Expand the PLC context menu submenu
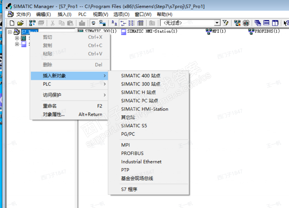 [x=70, y=84]
